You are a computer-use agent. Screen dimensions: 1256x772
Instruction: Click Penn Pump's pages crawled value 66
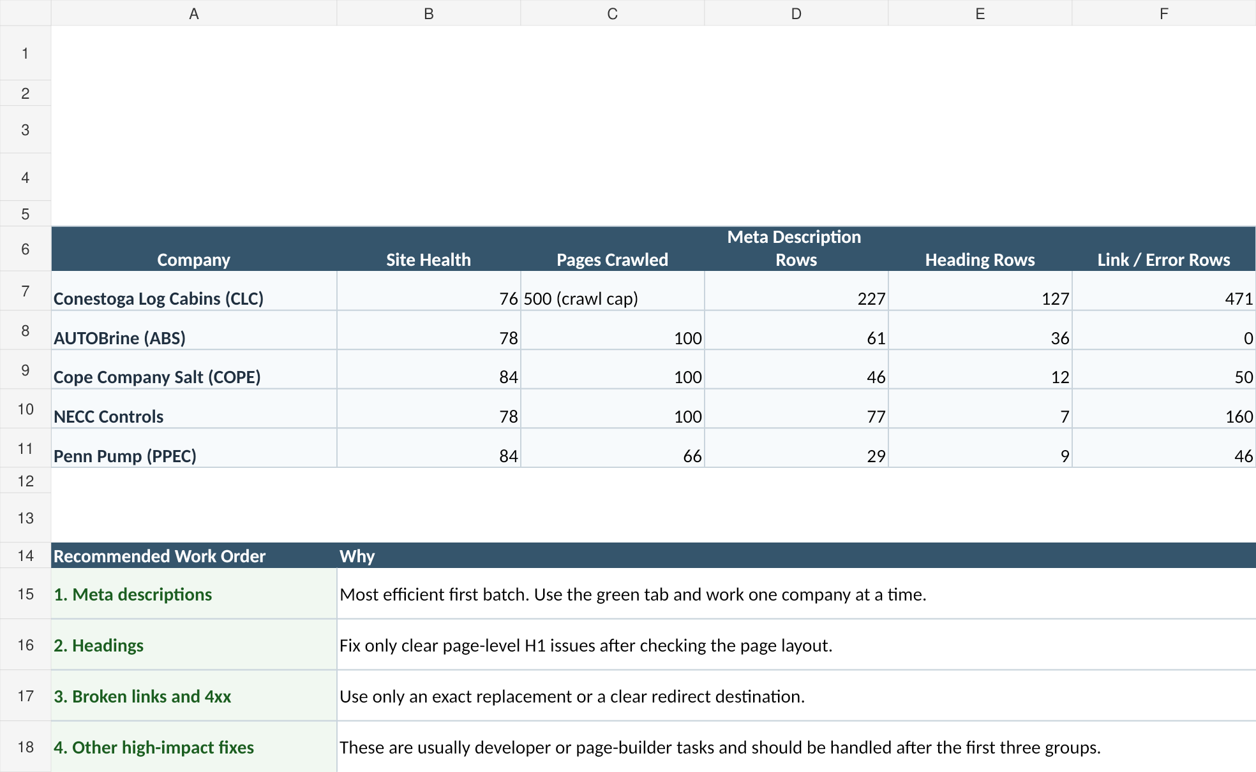pos(613,448)
